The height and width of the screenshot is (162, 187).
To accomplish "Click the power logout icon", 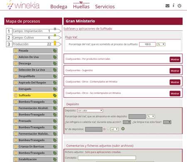I will (180, 6).
